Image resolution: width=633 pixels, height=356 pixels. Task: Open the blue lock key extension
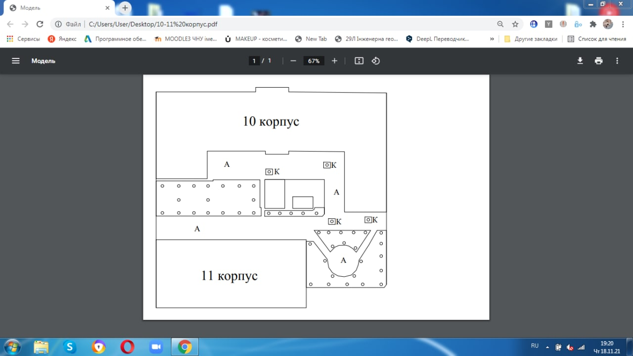(x=578, y=24)
